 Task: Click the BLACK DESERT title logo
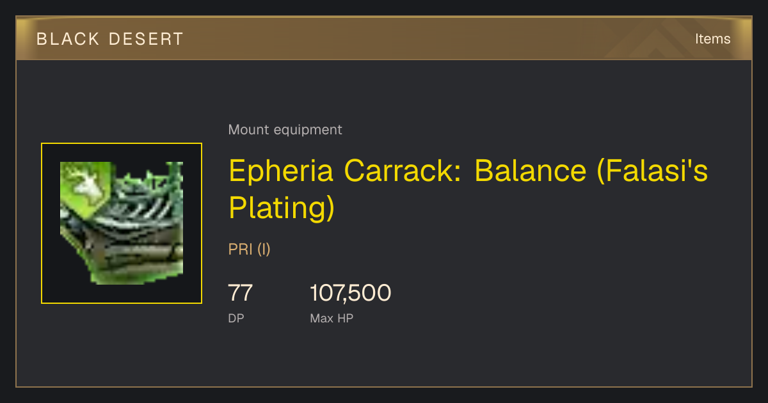[110, 39]
